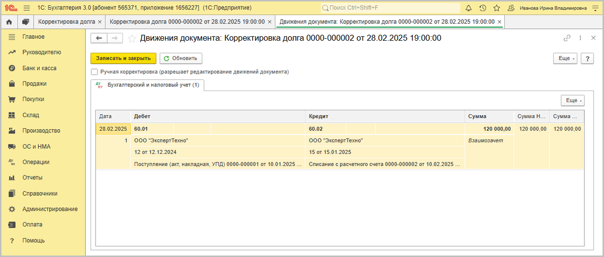Click the Отчеты chart icon
This screenshot has height=257, width=604.
[x=12, y=178]
